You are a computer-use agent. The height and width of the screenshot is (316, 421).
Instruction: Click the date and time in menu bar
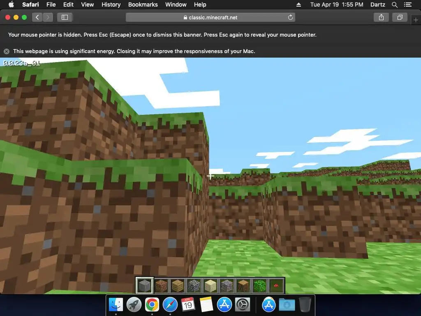pos(337,5)
